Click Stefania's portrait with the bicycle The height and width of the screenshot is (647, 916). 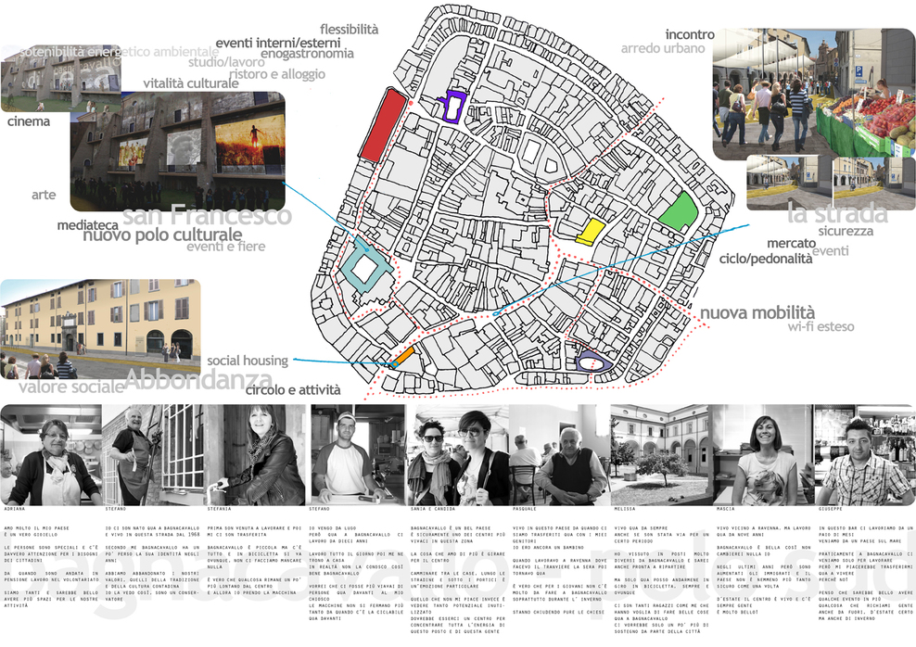click(x=254, y=455)
